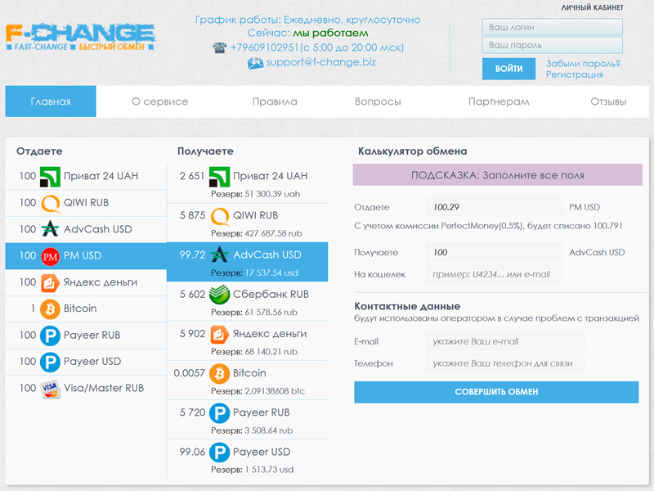Click the QIWI RUB label under Отдаете
Image resolution: width=654 pixels, height=491 pixels.
[x=86, y=202]
